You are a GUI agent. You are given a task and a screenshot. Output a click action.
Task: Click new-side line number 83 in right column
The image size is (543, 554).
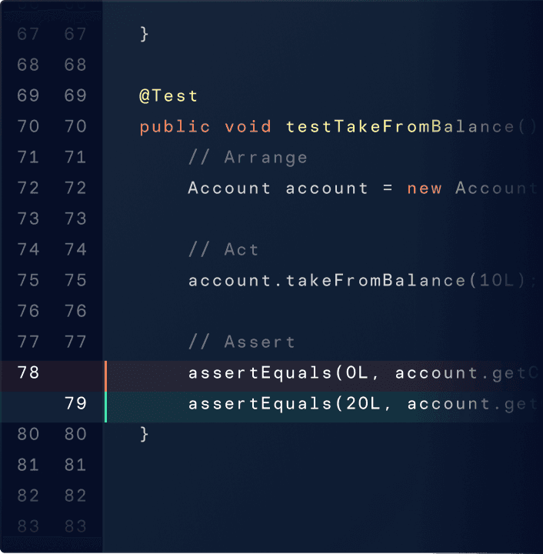[x=75, y=527]
